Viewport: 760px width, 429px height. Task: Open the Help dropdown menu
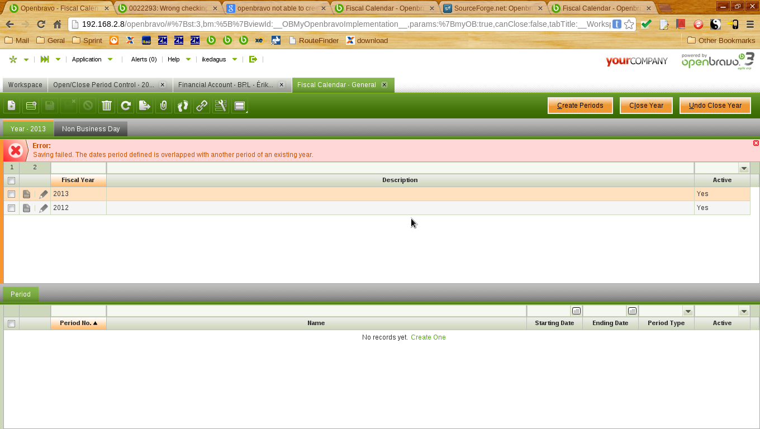click(179, 59)
